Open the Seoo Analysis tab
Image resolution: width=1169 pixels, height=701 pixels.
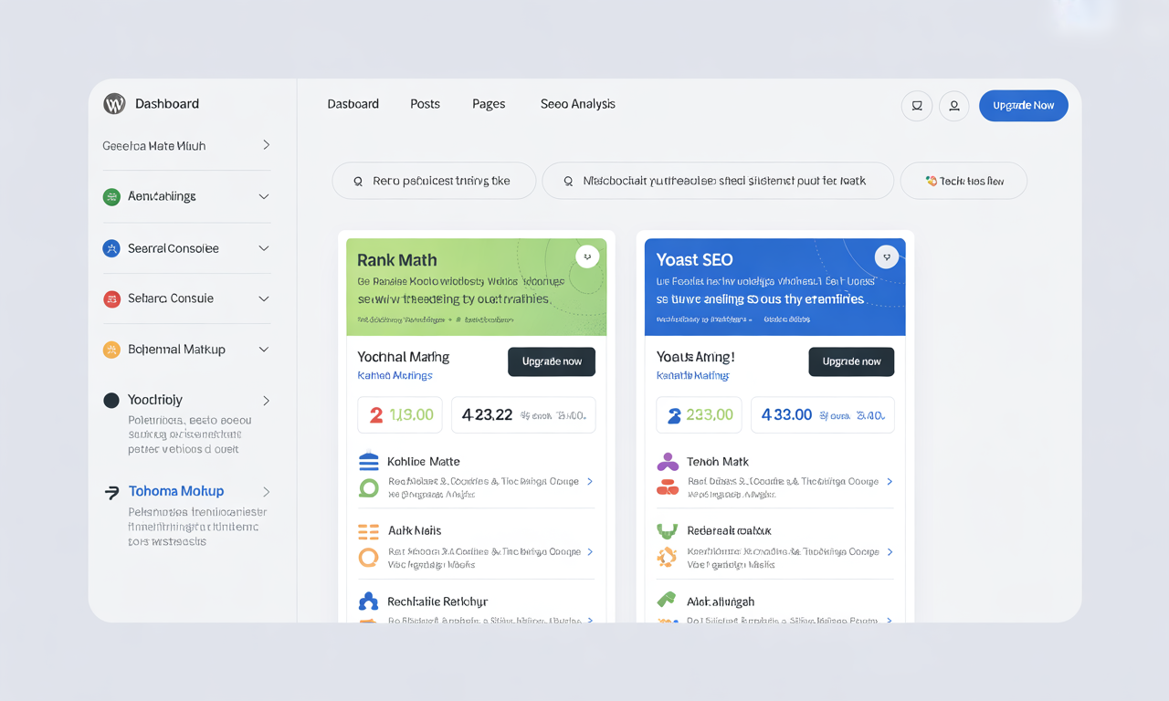577,104
